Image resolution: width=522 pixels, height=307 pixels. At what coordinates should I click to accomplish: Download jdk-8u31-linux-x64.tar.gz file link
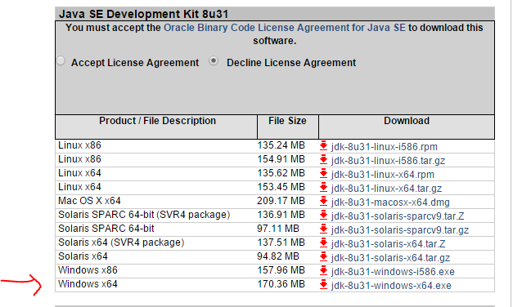(386, 189)
